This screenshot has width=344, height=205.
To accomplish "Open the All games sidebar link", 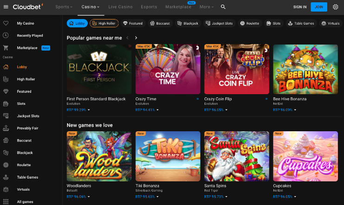I will pos(25,202).
